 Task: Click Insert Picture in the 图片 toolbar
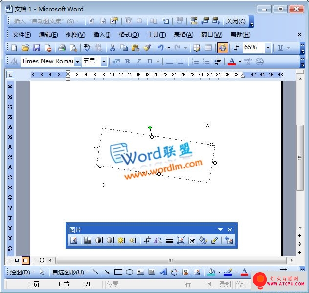coord(74,240)
